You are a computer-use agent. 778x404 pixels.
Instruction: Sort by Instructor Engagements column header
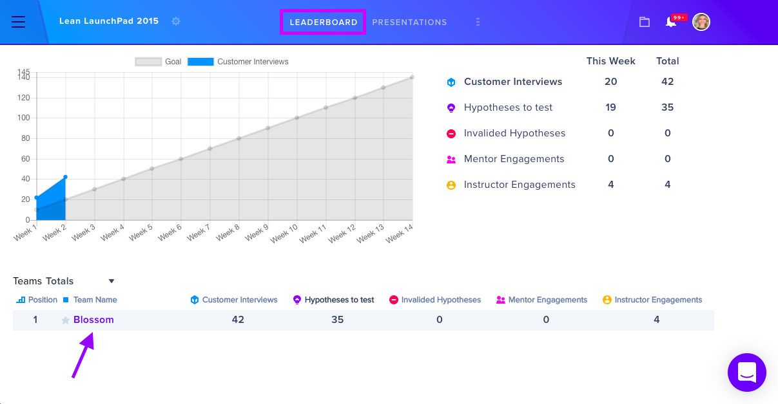click(652, 300)
